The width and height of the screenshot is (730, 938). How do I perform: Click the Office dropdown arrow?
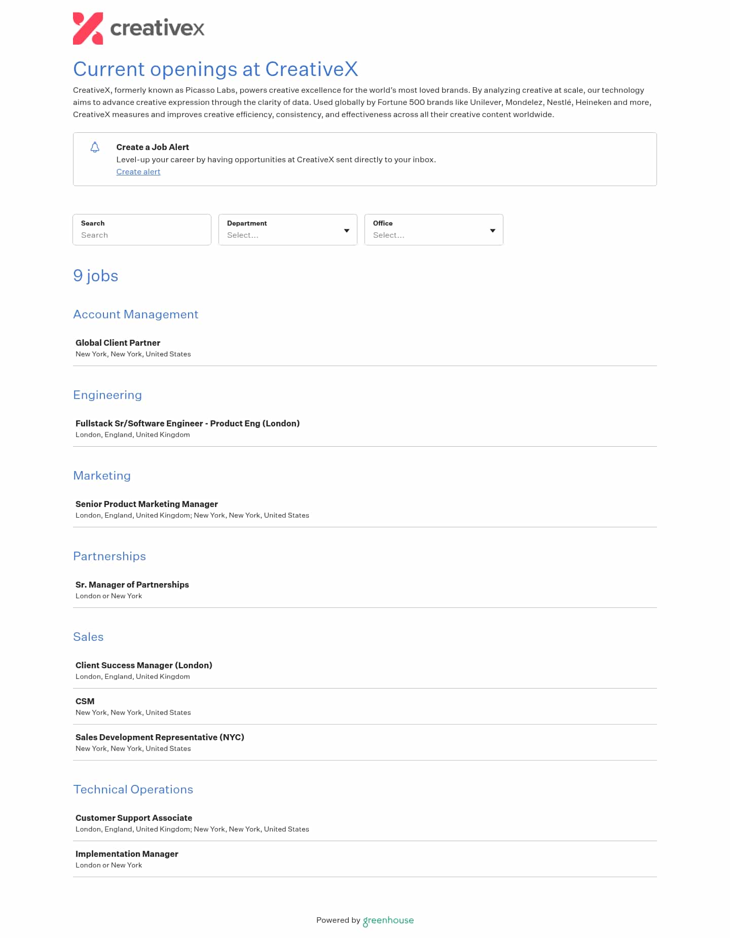tap(493, 231)
